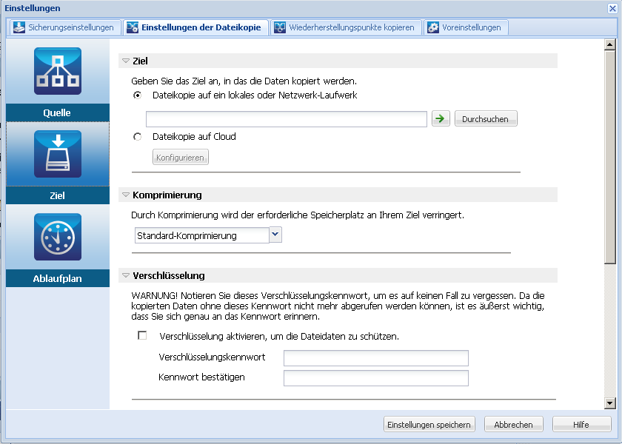Focus the destination path input field
This screenshot has width=622, height=444.
(x=287, y=119)
